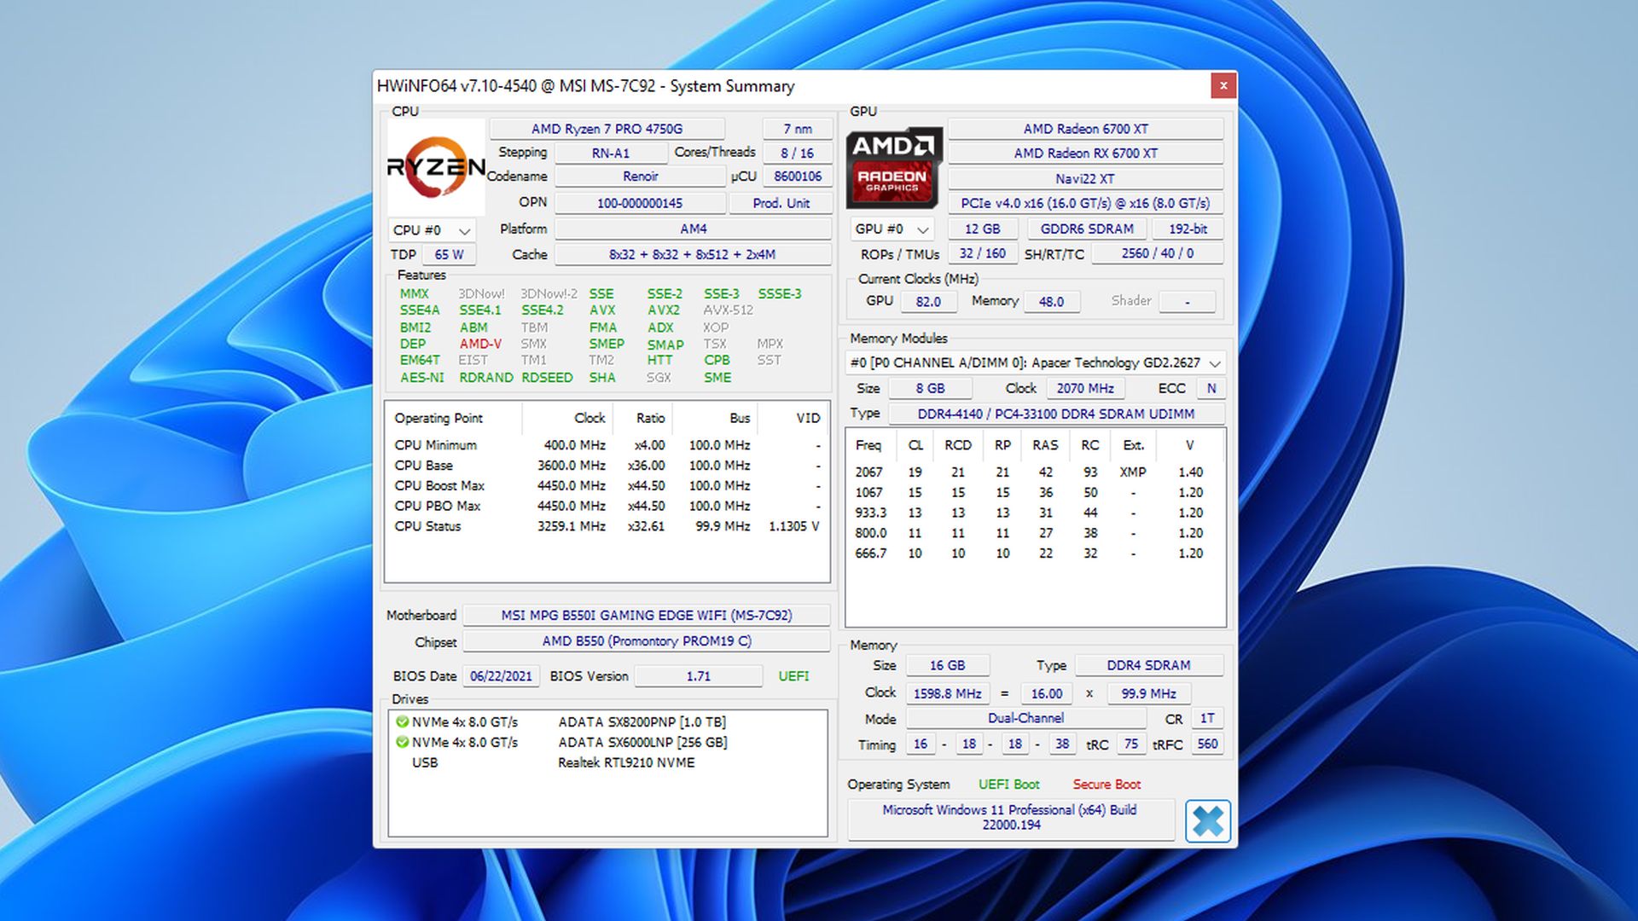Click the 192-bit bus width value
This screenshot has height=921, width=1638.
coord(1188,229)
